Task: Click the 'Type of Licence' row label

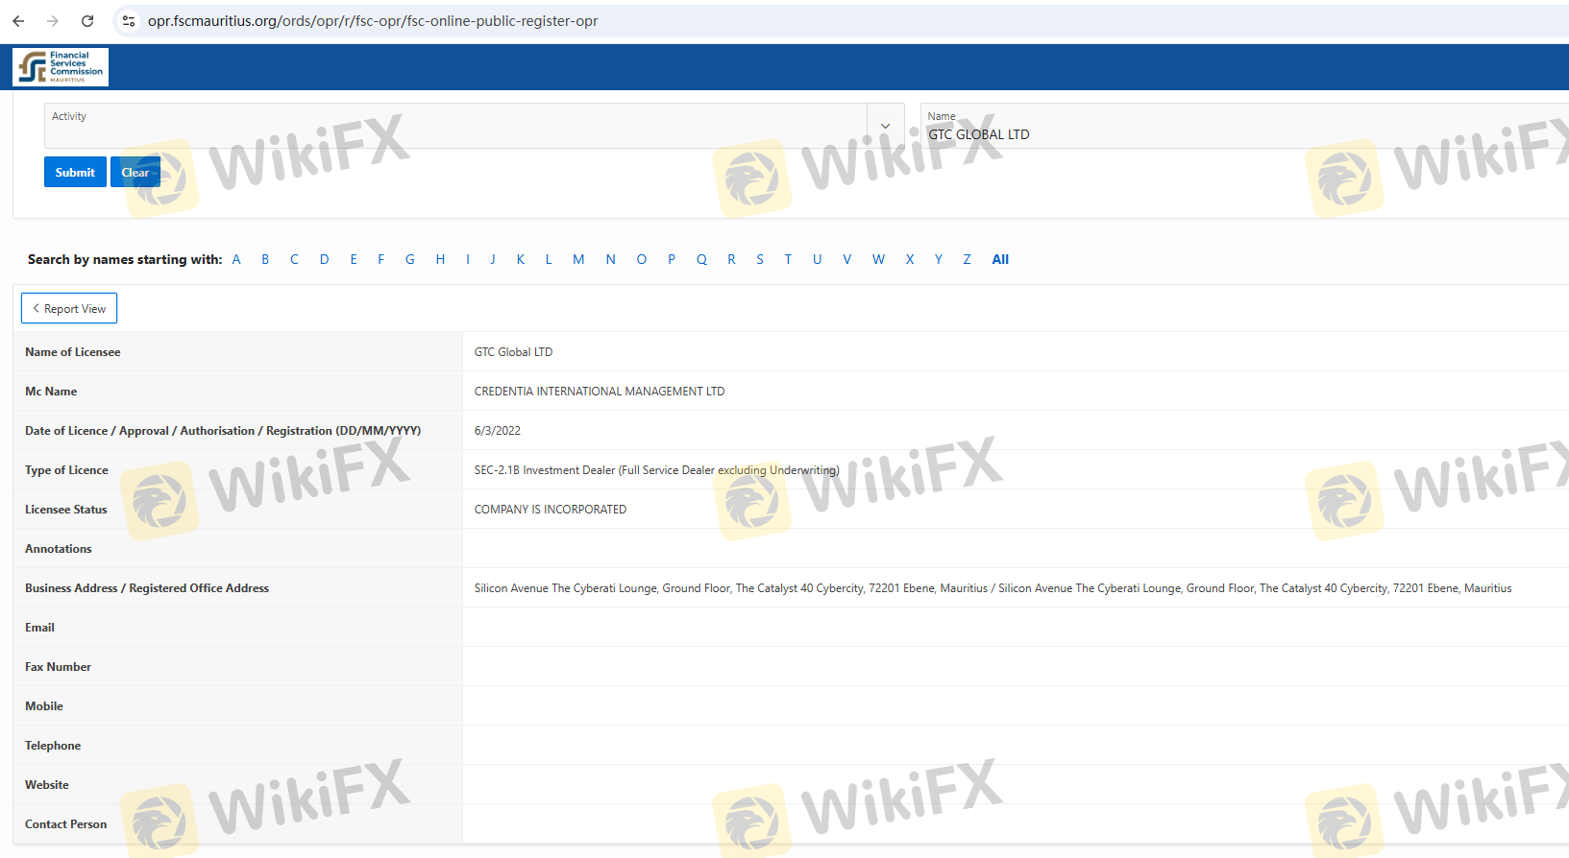Action: click(x=66, y=470)
